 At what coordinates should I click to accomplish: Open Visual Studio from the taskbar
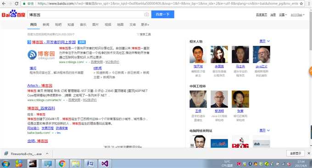click(x=105, y=164)
